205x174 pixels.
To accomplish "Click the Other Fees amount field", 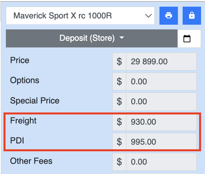I will coord(161,162).
